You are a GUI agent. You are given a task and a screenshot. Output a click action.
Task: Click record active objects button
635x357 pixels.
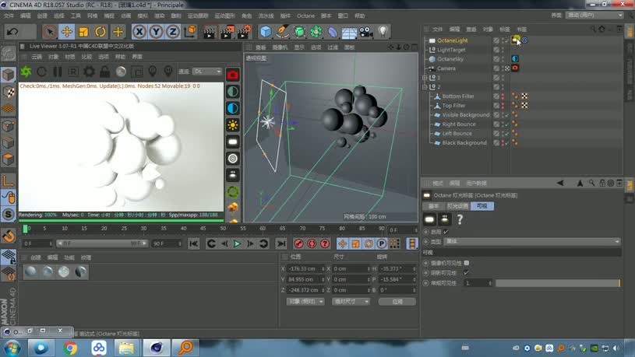click(299, 243)
